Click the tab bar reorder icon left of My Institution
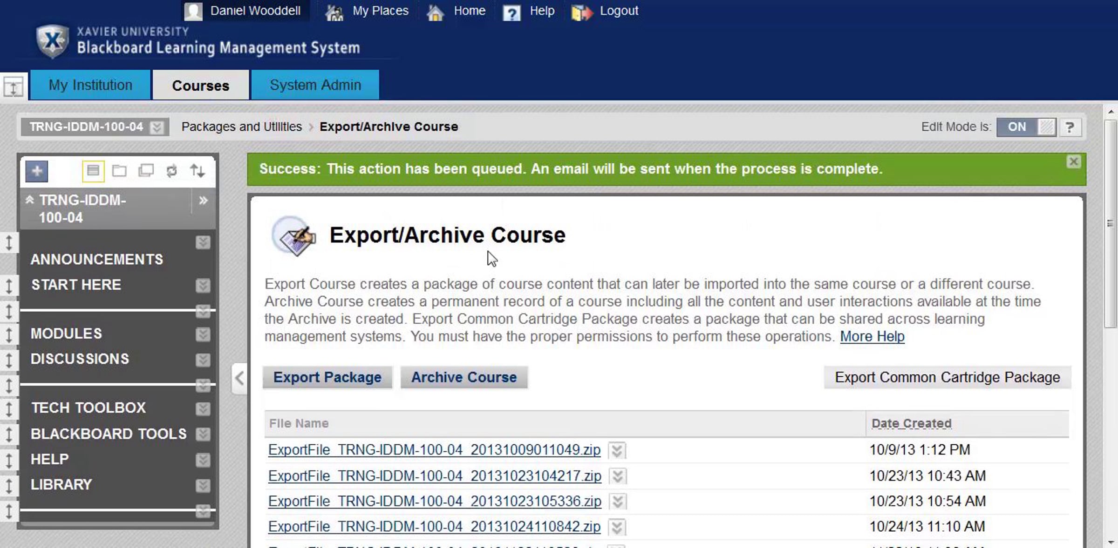Viewport: 1118px width, 548px height. 13,86
